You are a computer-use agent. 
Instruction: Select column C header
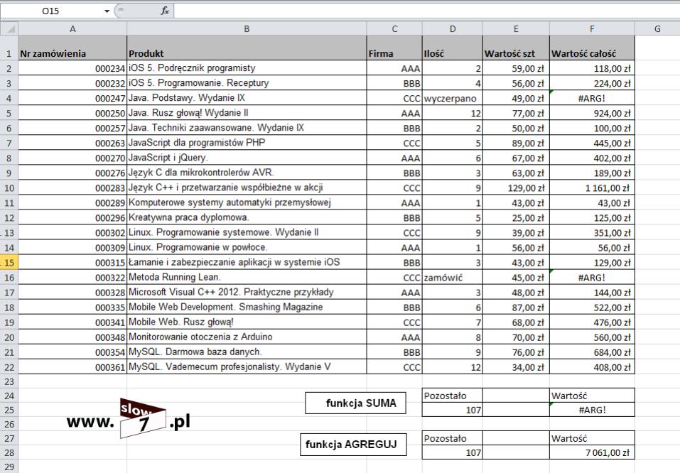(x=394, y=29)
